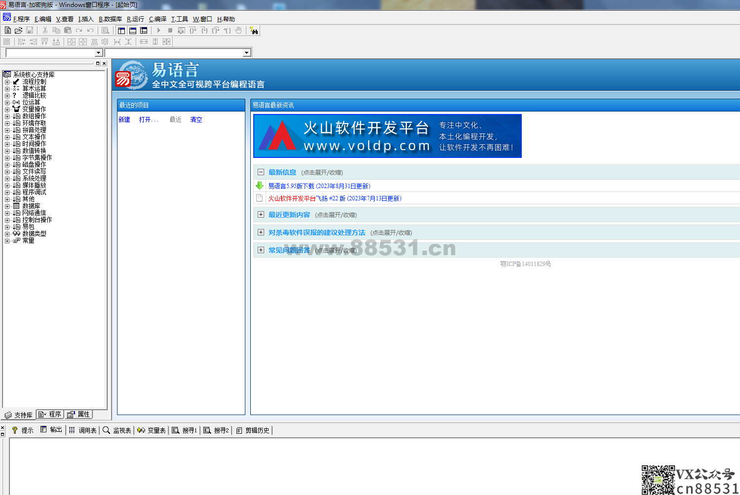Image resolution: width=740 pixels, height=495 pixels.
Task: Select the 磁盘操作 tree item
Action: tap(34, 165)
